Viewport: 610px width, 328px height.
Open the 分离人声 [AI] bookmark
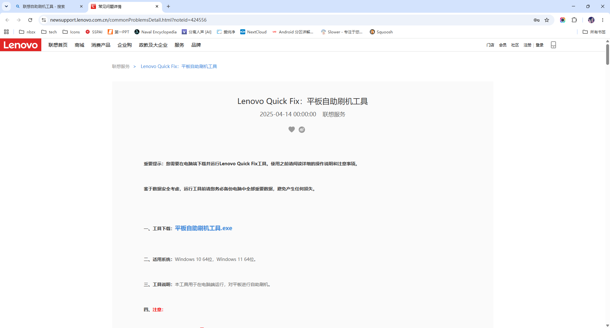click(x=197, y=32)
